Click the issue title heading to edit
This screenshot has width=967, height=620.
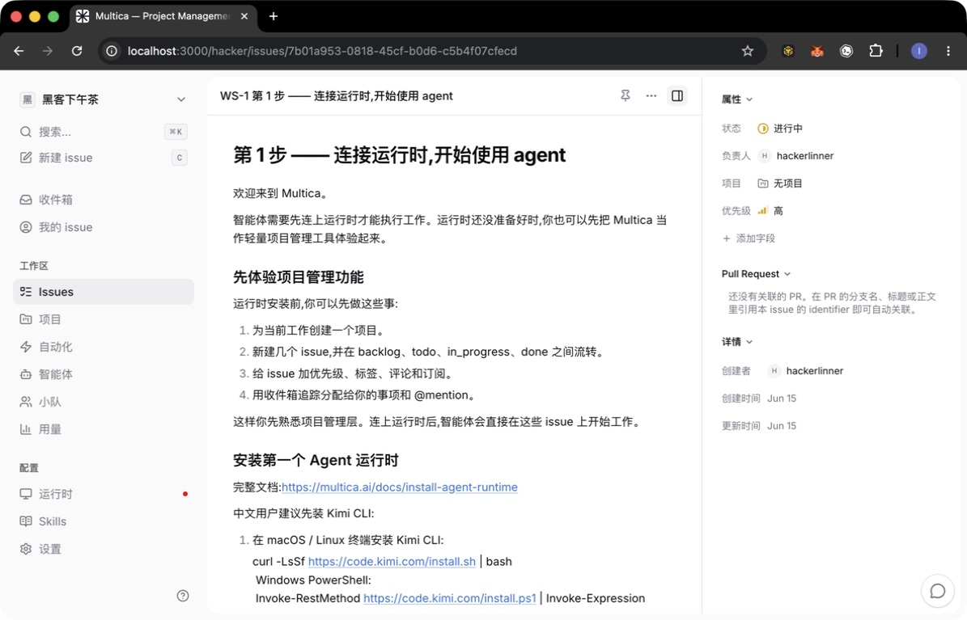click(399, 154)
